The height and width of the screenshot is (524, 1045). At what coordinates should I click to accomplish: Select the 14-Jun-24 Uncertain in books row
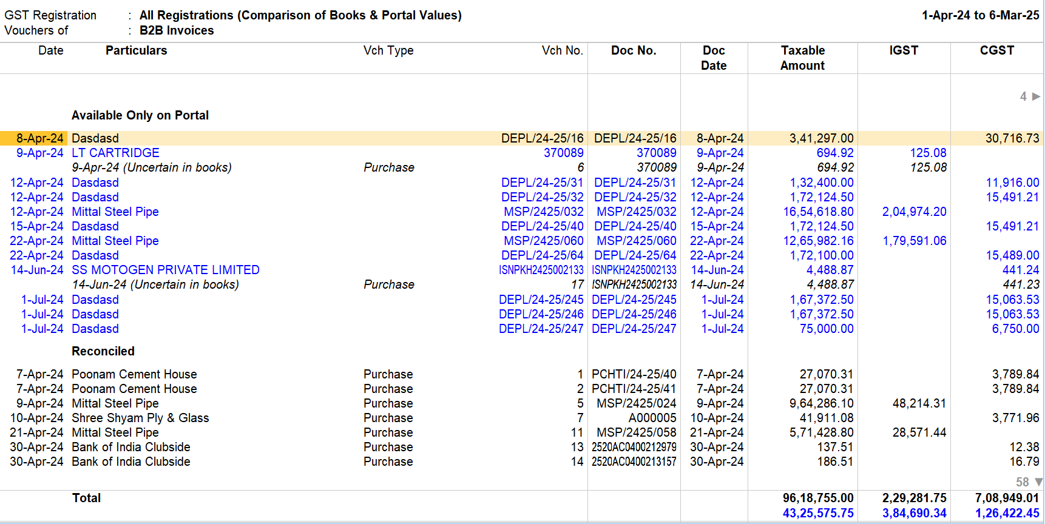(522, 284)
